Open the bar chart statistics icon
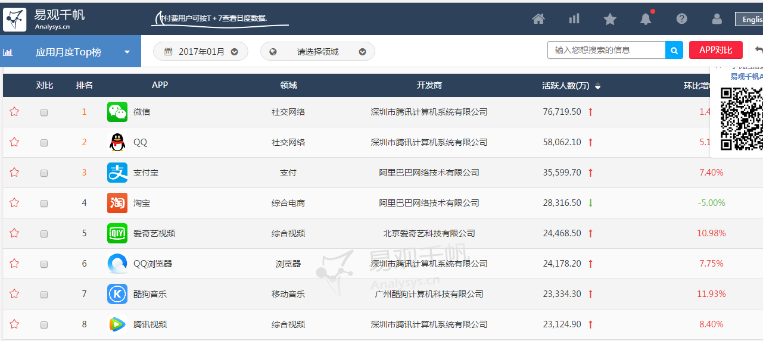The width and height of the screenshot is (763, 341). (x=574, y=19)
